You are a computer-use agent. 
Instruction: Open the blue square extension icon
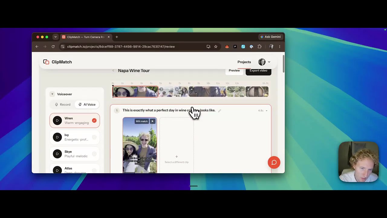coord(243,47)
